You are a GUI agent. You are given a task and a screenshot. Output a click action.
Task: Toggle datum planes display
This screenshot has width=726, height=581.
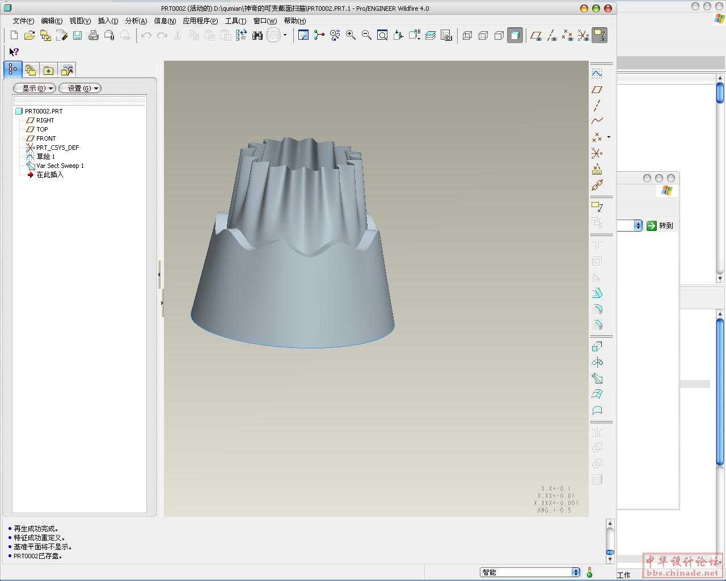pyautogui.click(x=536, y=35)
